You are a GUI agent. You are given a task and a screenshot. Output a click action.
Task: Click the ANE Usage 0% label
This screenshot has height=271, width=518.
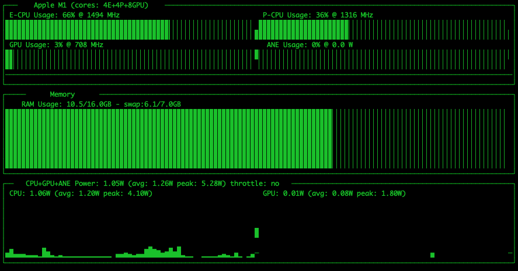310,45
